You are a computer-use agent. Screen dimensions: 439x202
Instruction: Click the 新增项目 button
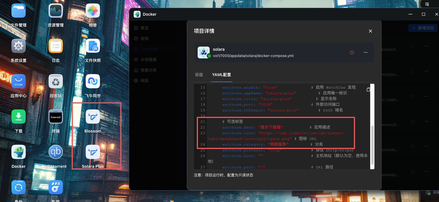[x=423, y=28]
